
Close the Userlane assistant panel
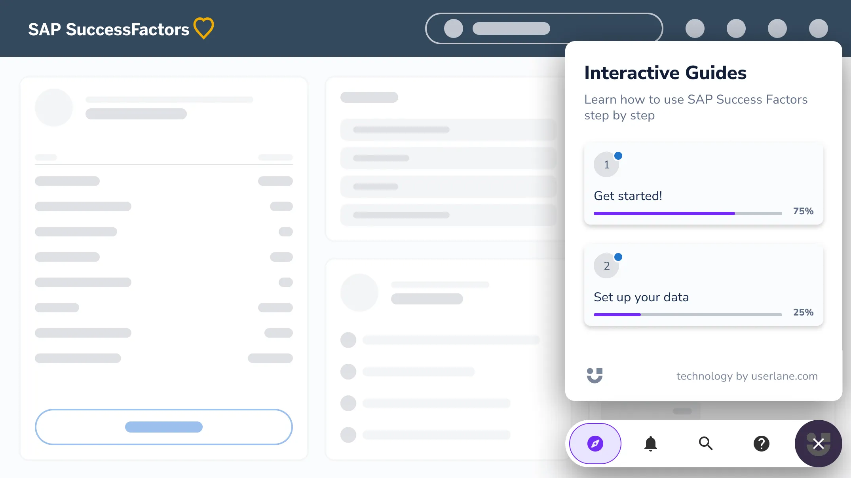click(x=818, y=443)
